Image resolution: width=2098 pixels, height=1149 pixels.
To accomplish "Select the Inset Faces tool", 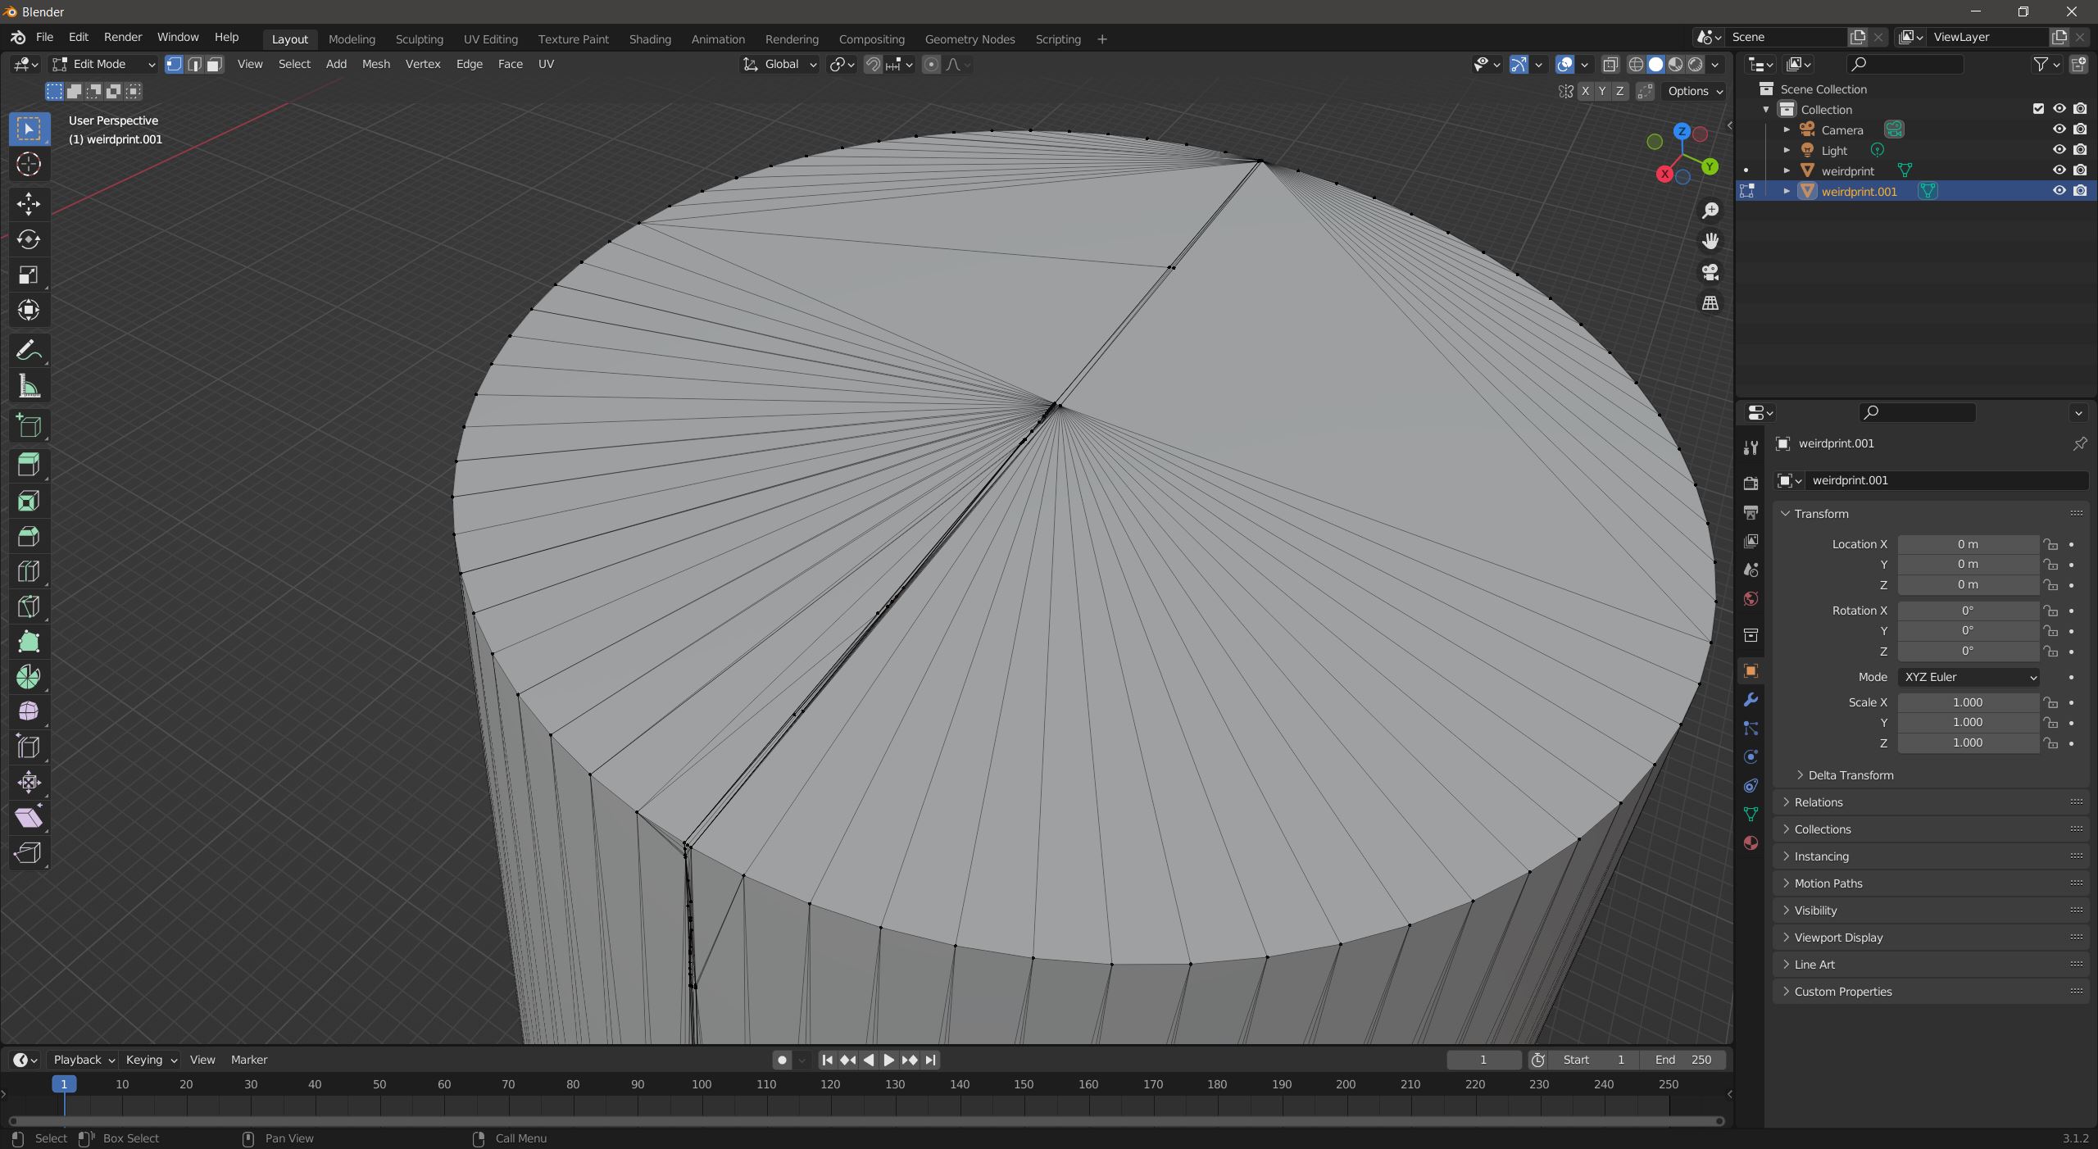I will click(x=29, y=500).
